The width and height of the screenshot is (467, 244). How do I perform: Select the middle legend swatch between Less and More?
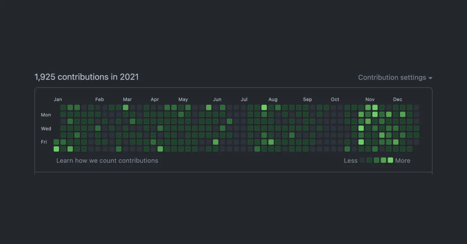tap(376, 160)
